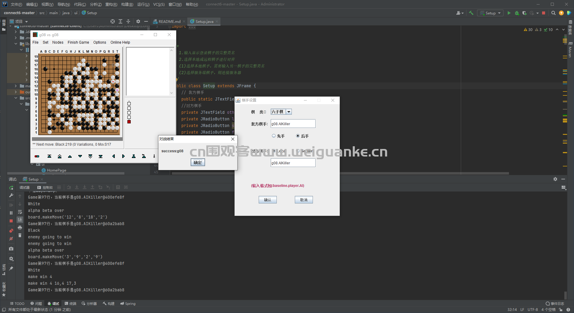Open the Finish Game menu
The height and width of the screenshot is (313, 574).
click(x=78, y=42)
